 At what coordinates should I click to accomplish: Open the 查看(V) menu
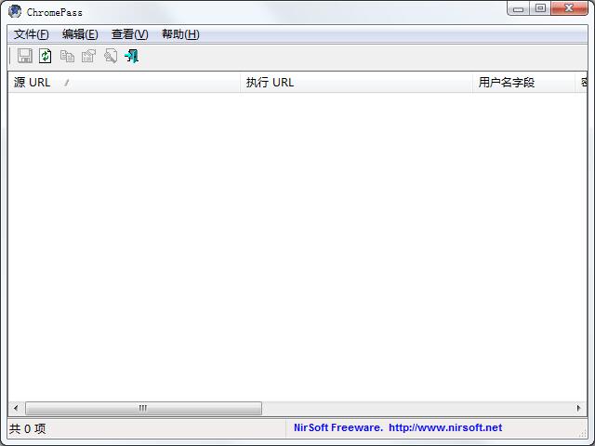129,34
